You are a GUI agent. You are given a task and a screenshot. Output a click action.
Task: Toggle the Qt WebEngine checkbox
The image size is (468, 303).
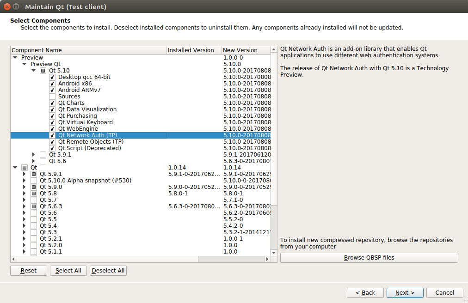pyautogui.click(x=52, y=129)
